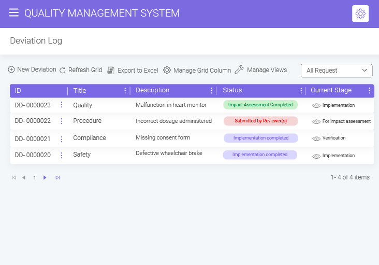The width and height of the screenshot is (379, 265).
Task: Open the Status column menu dots
Action: 301,91
